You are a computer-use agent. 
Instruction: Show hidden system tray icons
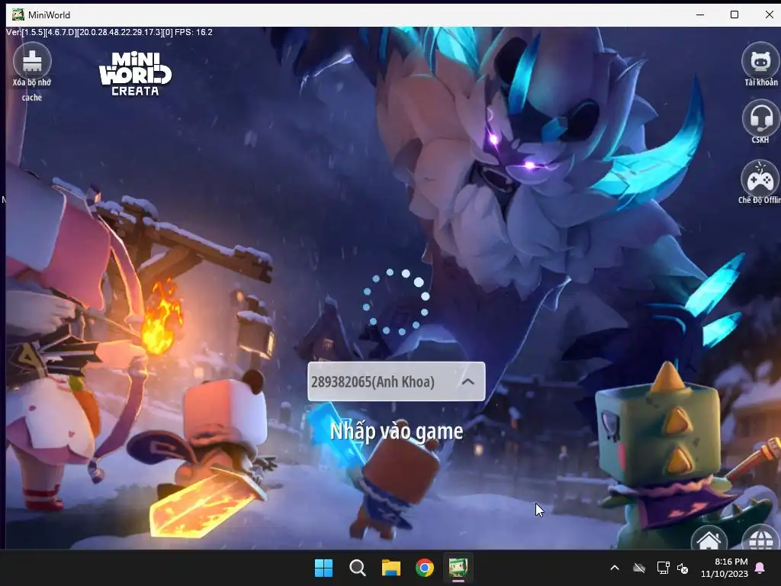point(615,568)
